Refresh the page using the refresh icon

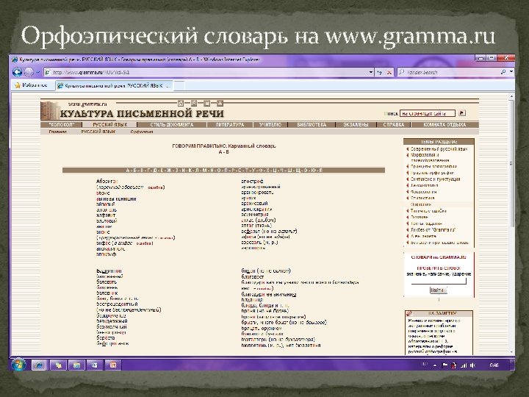pos(380,72)
